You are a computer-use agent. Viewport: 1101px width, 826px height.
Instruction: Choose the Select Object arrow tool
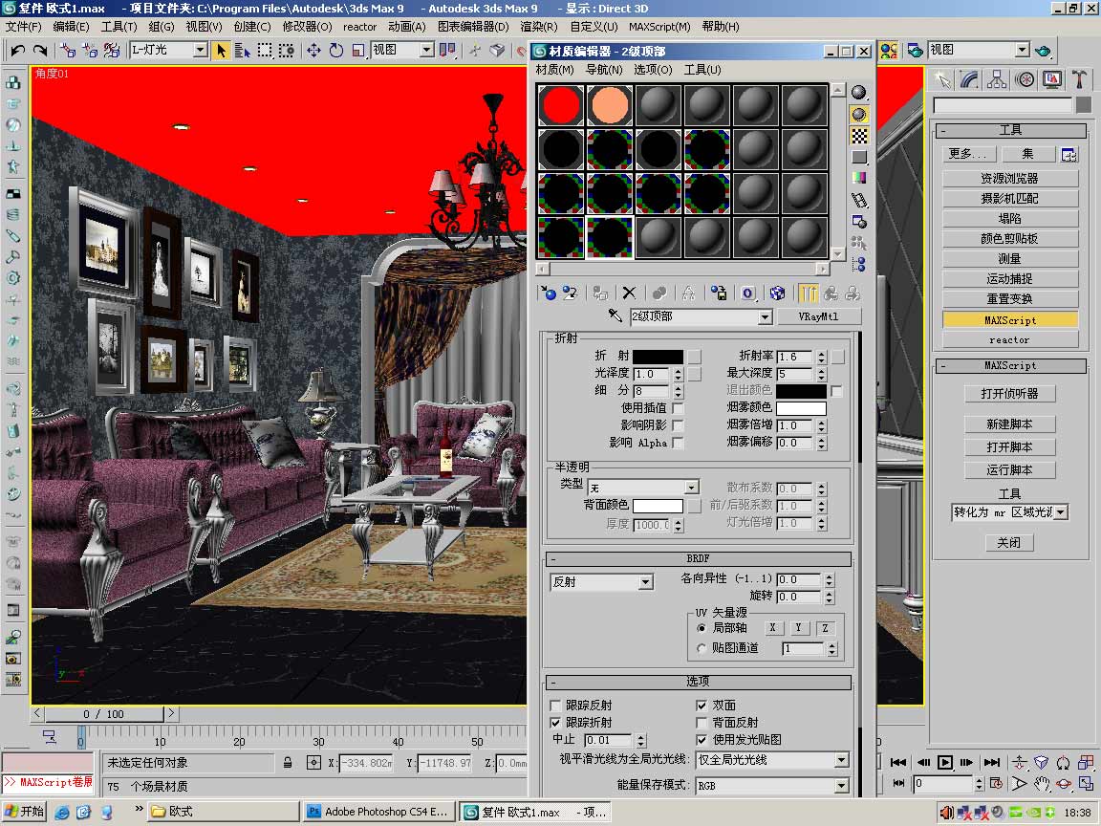click(221, 51)
